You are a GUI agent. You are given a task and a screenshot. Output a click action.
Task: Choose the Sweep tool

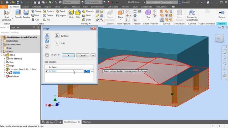pyautogui.click(x=36, y=11)
